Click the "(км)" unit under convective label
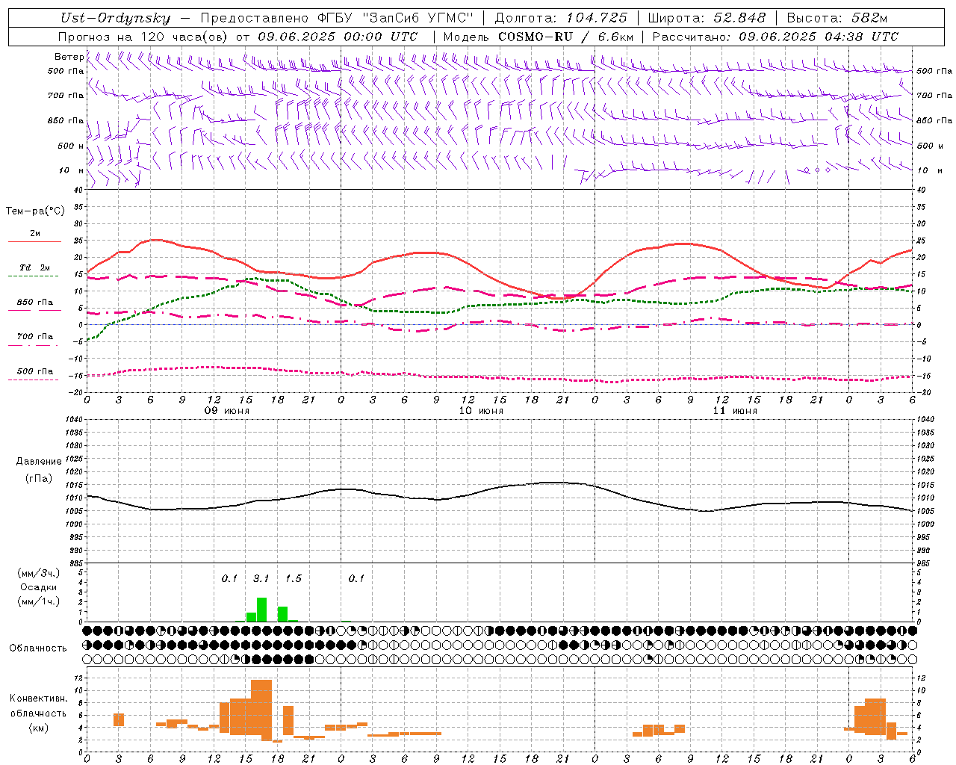The height and width of the screenshot is (765, 956). pyautogui.click(x=38, y=728)
